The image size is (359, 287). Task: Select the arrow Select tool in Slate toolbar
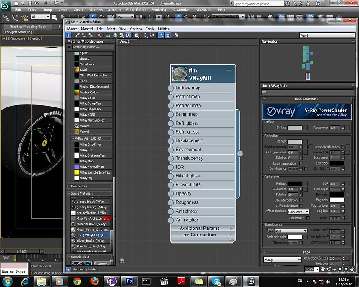[x=69, y=35]
